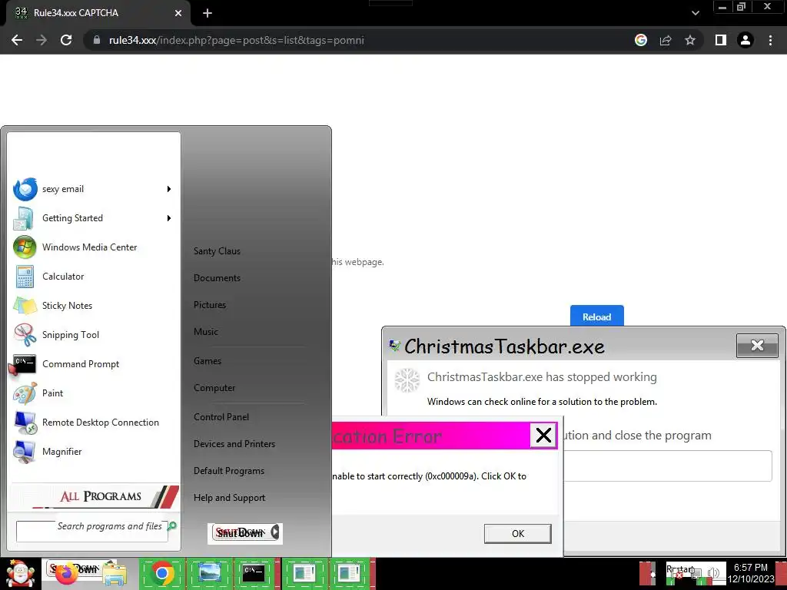Click the network tray icon

pyautogui.click(x=697, y=575)
